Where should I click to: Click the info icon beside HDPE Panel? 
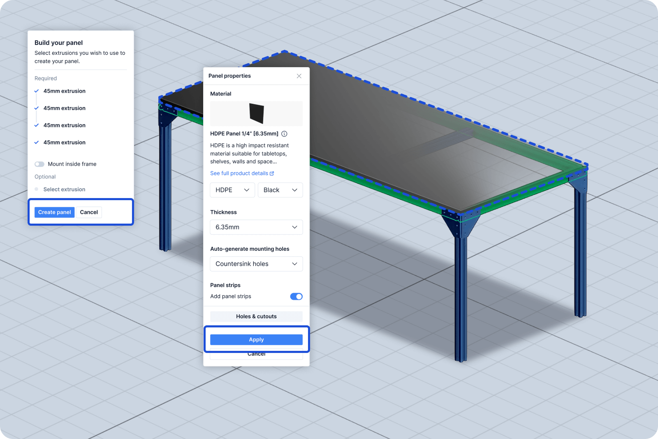[x=284, y=134]
